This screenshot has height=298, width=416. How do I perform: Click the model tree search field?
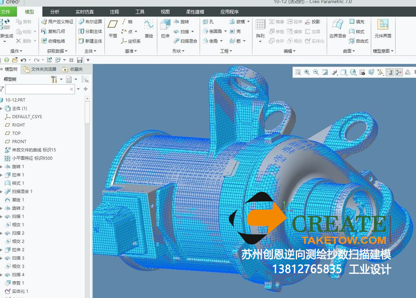pos(37,89)
